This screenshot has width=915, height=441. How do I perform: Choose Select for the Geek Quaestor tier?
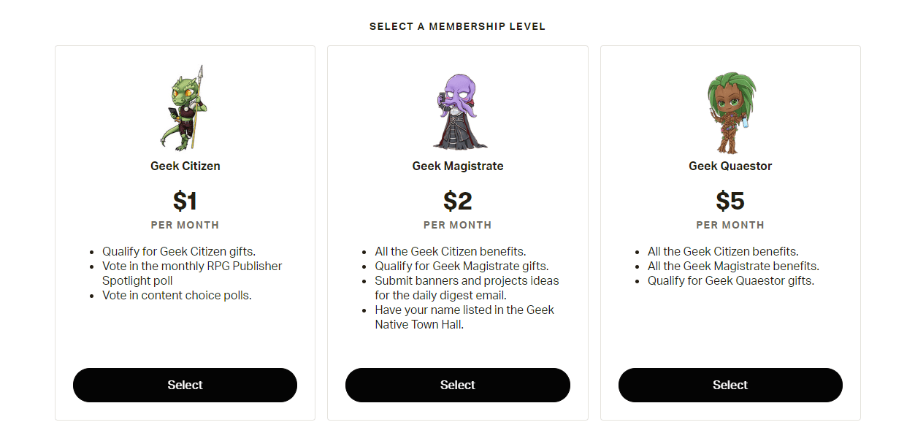click(730, 385)
